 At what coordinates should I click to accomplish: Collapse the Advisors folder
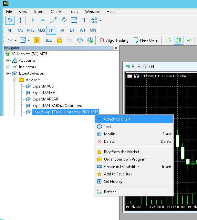[15, 80]
